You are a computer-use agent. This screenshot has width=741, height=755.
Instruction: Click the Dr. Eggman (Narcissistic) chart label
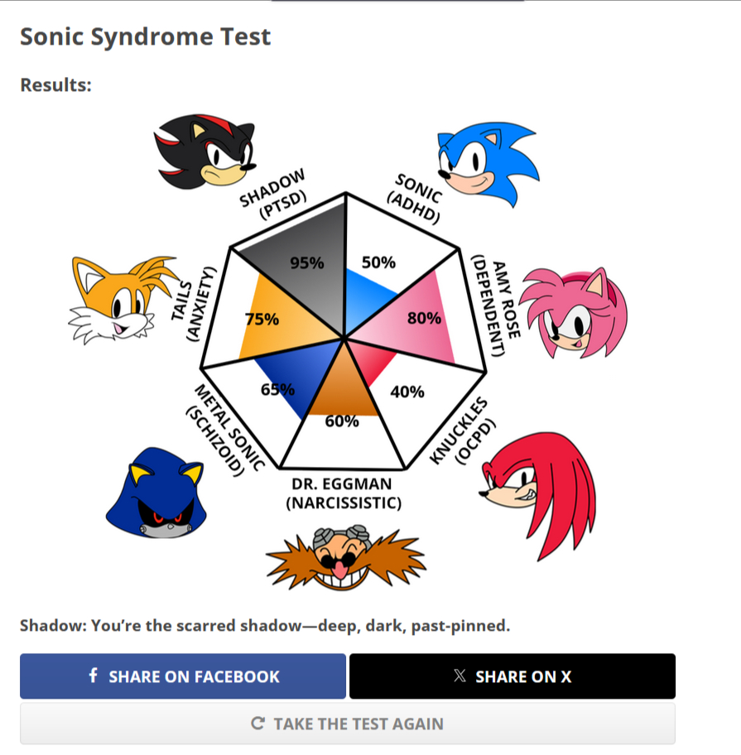click(x=342, y=493)
